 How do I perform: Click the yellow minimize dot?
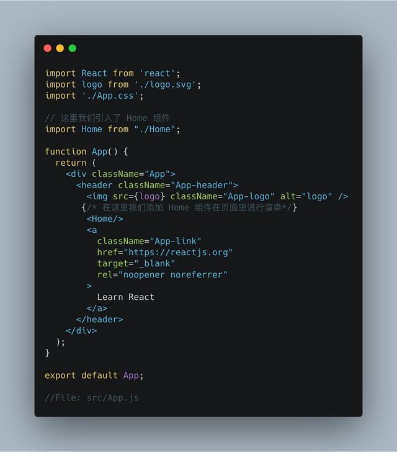60,48
